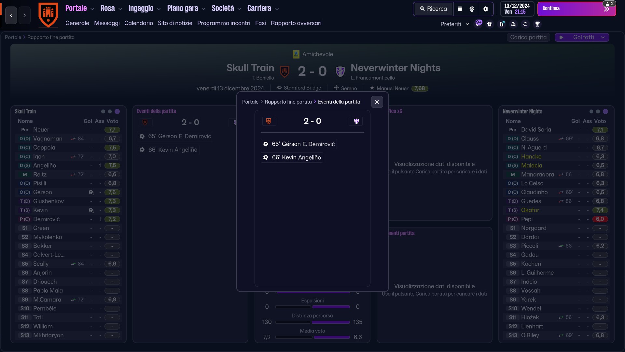Screen dimensions: 625x352
Task: Open the settings gear icon
Action: click(x=486, y=9)
